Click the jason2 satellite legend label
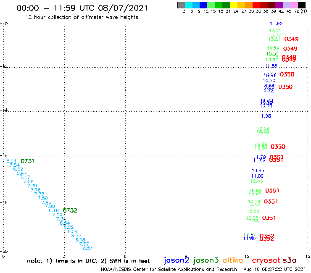 (x=177, y=260)
